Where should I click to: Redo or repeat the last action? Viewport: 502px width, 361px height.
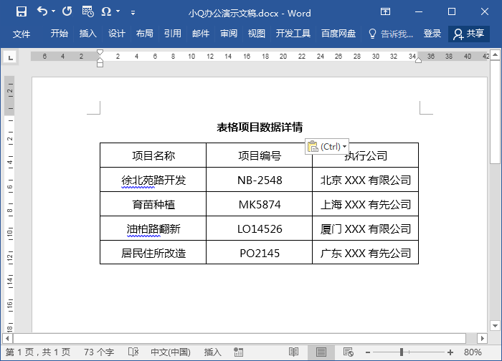coord(67,11)
